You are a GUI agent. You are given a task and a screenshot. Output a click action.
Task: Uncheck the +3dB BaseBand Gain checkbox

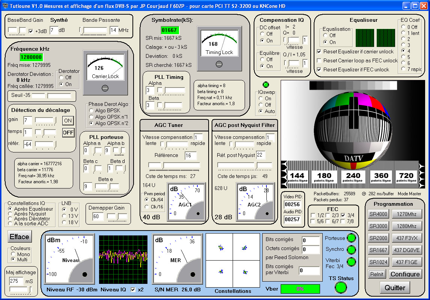click(x=31, y=31)
